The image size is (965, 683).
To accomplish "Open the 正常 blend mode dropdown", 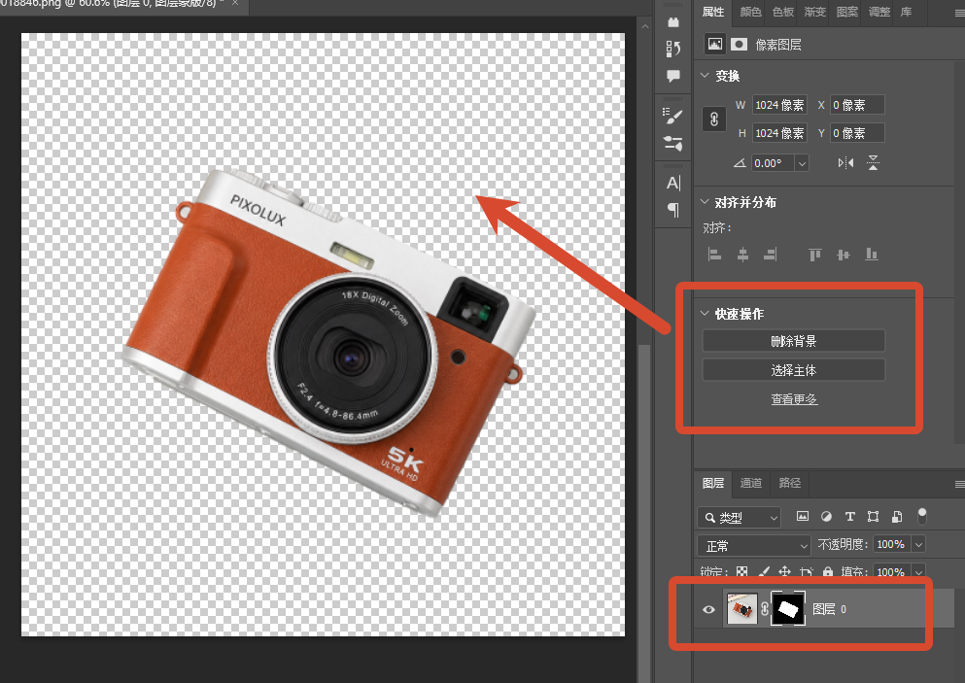I will tap(754, 545).
